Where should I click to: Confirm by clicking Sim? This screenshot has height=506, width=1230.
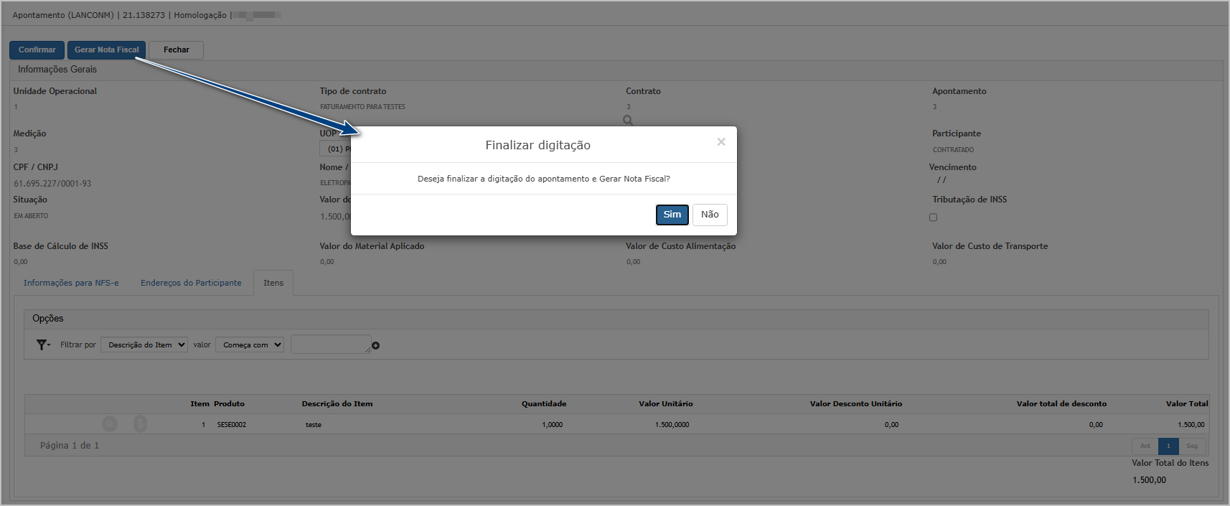[672, 215]
